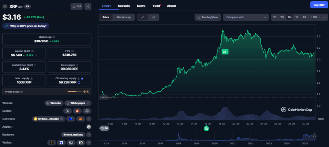This screenshot has width=329, height=147.
Task: Open the blue circle wallet icon
Action: 62,143
